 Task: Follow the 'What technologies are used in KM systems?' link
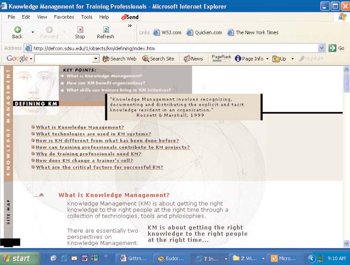pos(93,134)
